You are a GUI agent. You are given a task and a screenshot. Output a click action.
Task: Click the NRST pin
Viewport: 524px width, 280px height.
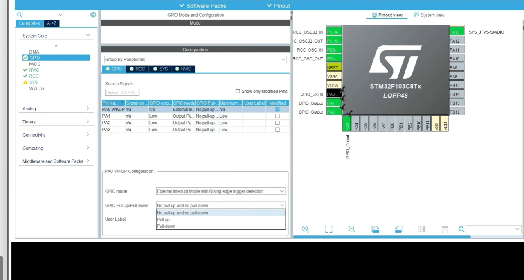tap(334, 67)
